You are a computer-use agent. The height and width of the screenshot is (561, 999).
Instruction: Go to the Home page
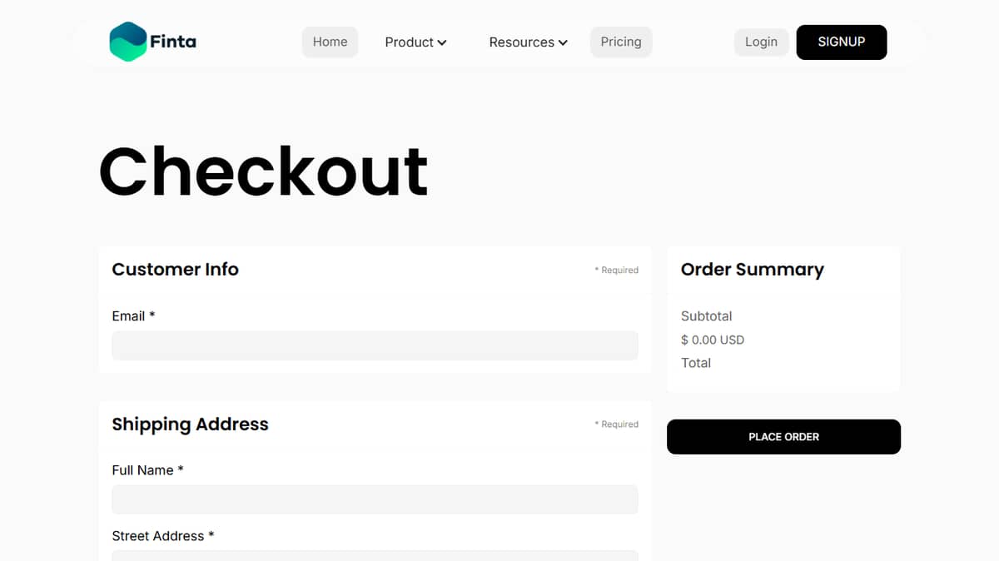click(330, 42)
